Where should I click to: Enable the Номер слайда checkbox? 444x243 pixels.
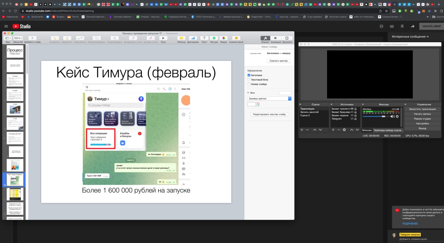[x=249, y=84]
